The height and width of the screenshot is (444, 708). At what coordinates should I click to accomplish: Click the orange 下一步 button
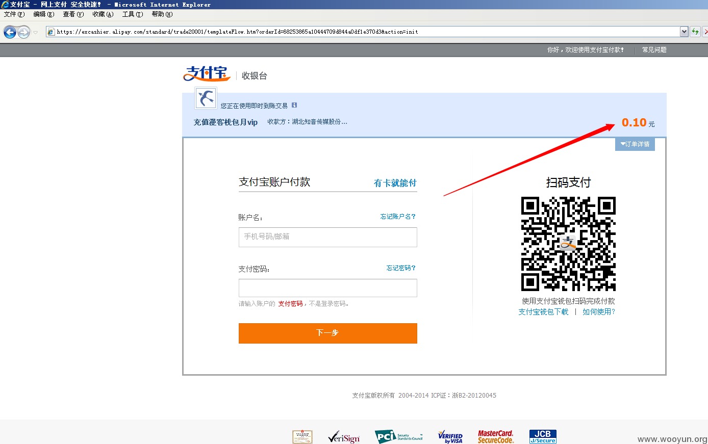point(328,333)
